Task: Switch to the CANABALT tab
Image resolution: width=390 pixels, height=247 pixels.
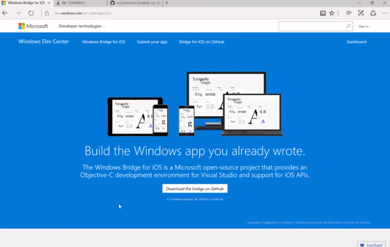Action: (80, 3)
